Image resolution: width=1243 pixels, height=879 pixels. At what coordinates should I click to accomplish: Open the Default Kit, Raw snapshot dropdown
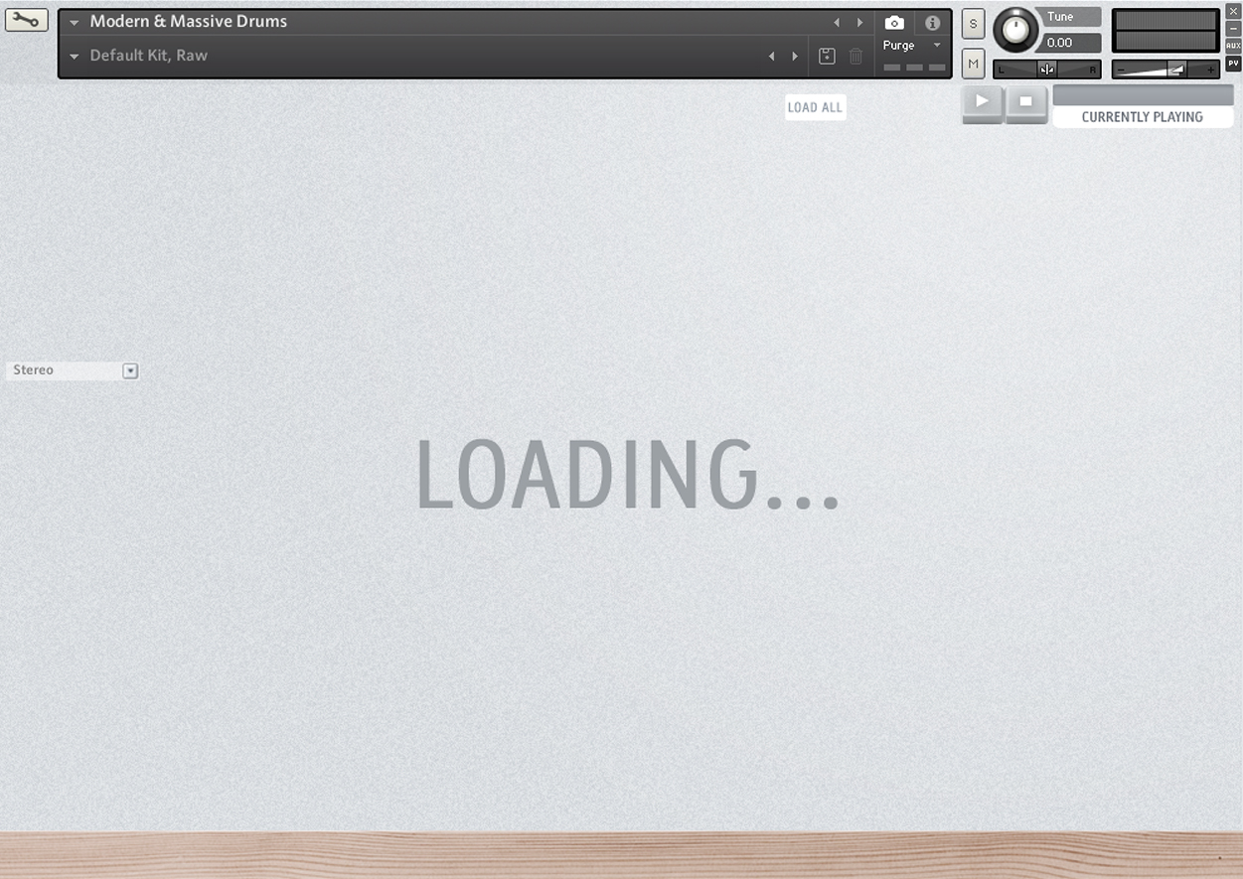coord(74,57)
